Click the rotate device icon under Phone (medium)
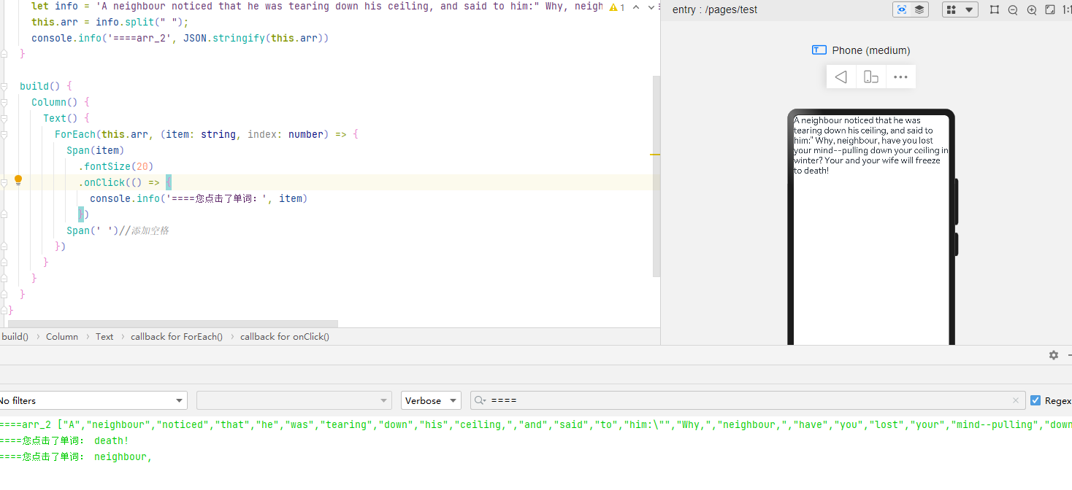The image size is (1072, 490). click(x=871, y=77)
